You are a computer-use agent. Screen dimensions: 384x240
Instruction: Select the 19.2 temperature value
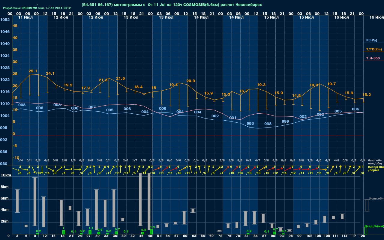tap(68, 85)
